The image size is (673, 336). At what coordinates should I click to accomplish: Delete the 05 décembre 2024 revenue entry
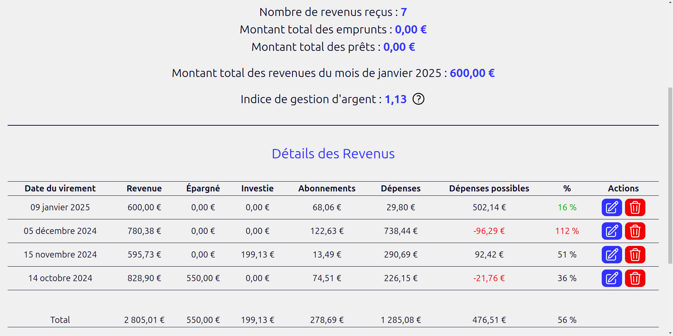(635, 231)
